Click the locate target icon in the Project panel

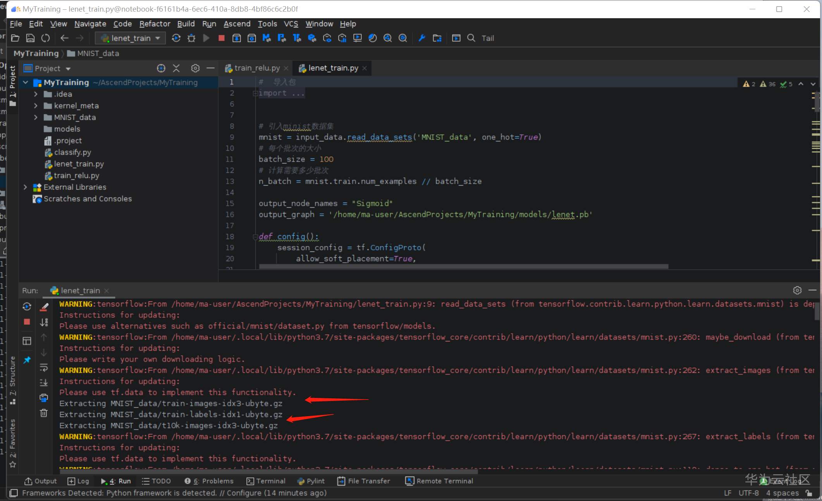coord(161,68)
